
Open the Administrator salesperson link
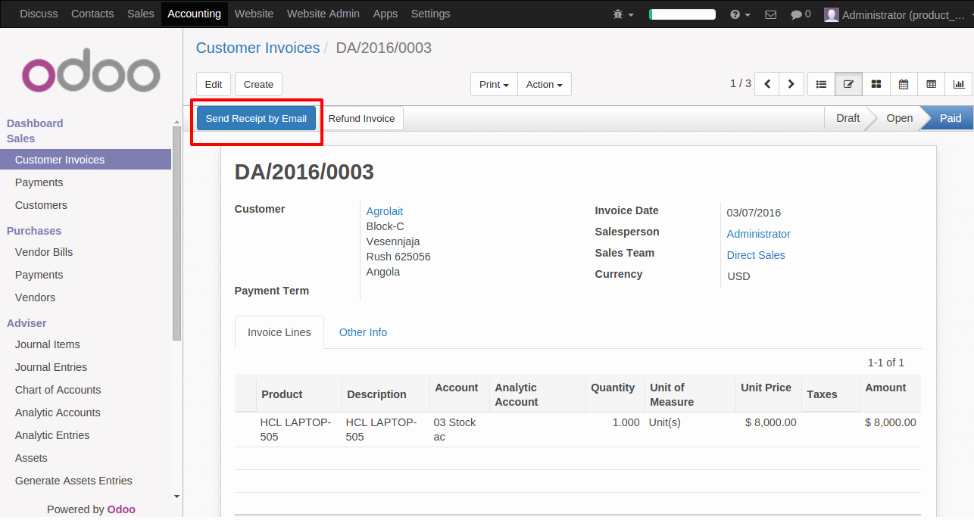tap(759, 234)
